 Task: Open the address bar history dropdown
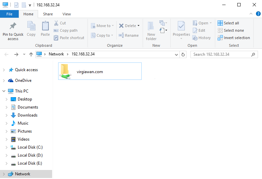click(x=176, y=55)
